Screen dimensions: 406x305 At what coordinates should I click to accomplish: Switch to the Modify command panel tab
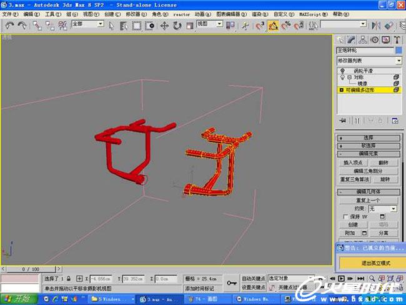tap(352, 39)
